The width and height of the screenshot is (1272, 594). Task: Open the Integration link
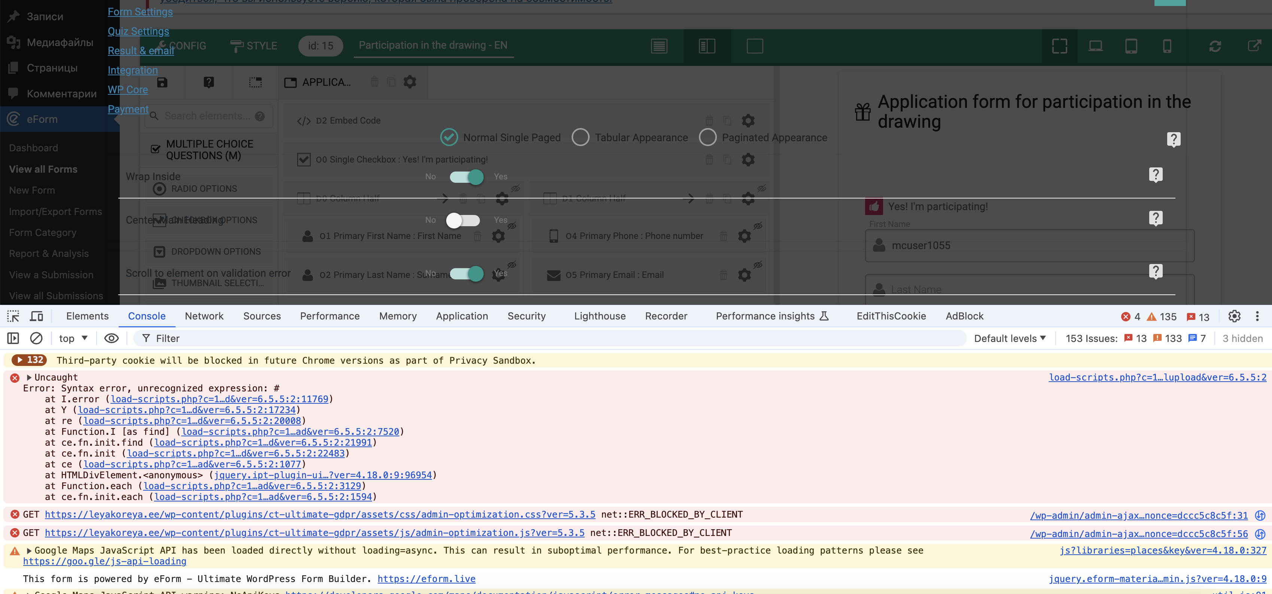[x=133, y=70]
